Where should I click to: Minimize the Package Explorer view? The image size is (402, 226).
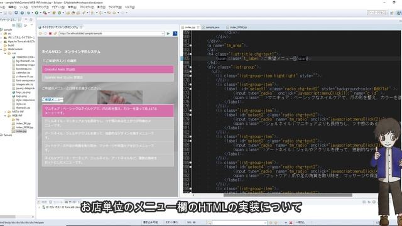(26, 19)
